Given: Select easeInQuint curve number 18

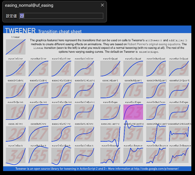Looking at the screenshot, I should pyautogui.click(x=15, y=112).
